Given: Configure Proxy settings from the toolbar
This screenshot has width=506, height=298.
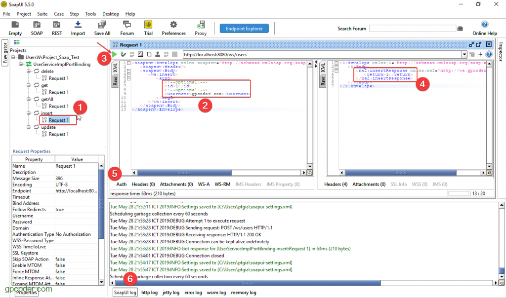Looking at the screenshot, I should (x=201, y=27).
